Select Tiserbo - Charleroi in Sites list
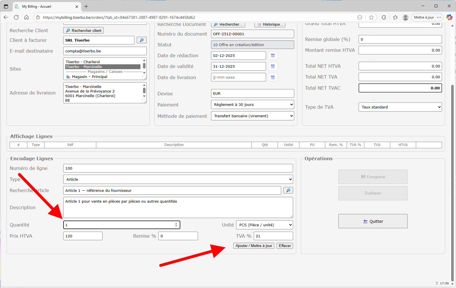This screenshot has width=456, height=288. (83, 62)
